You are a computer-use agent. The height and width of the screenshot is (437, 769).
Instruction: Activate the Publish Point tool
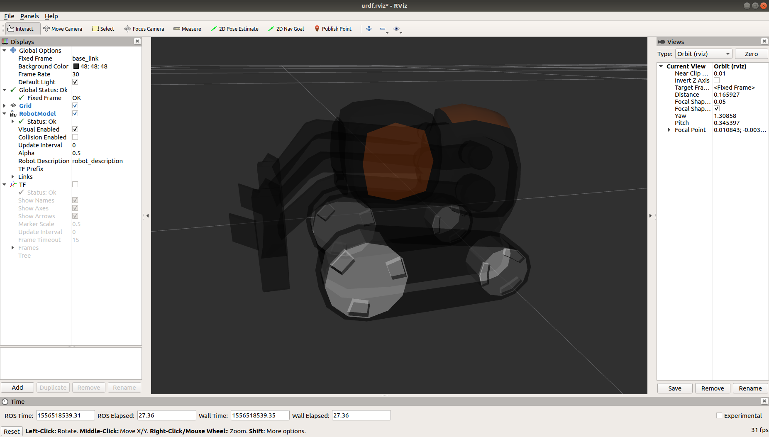click(333, 29)
